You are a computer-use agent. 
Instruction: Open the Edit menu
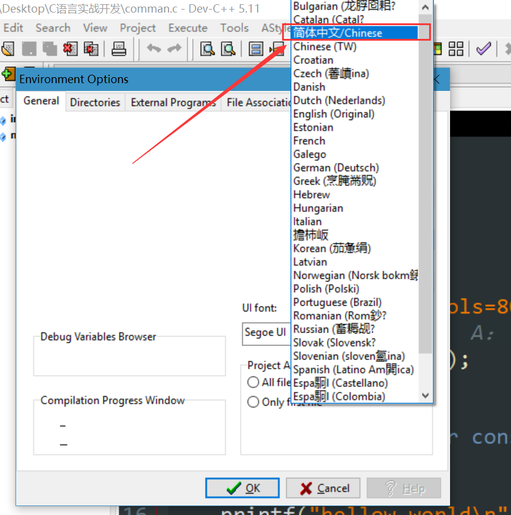click(x=13, y=28)
